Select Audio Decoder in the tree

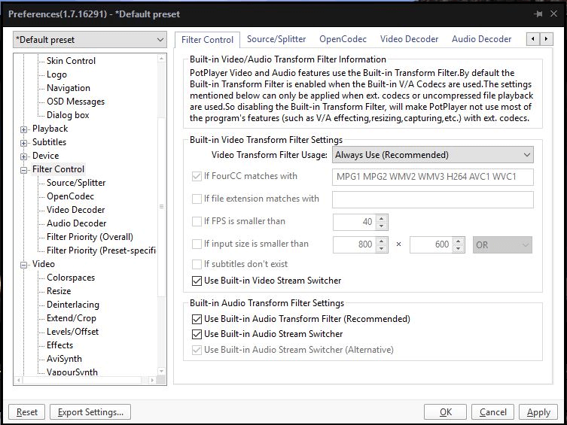click(76, 223)
